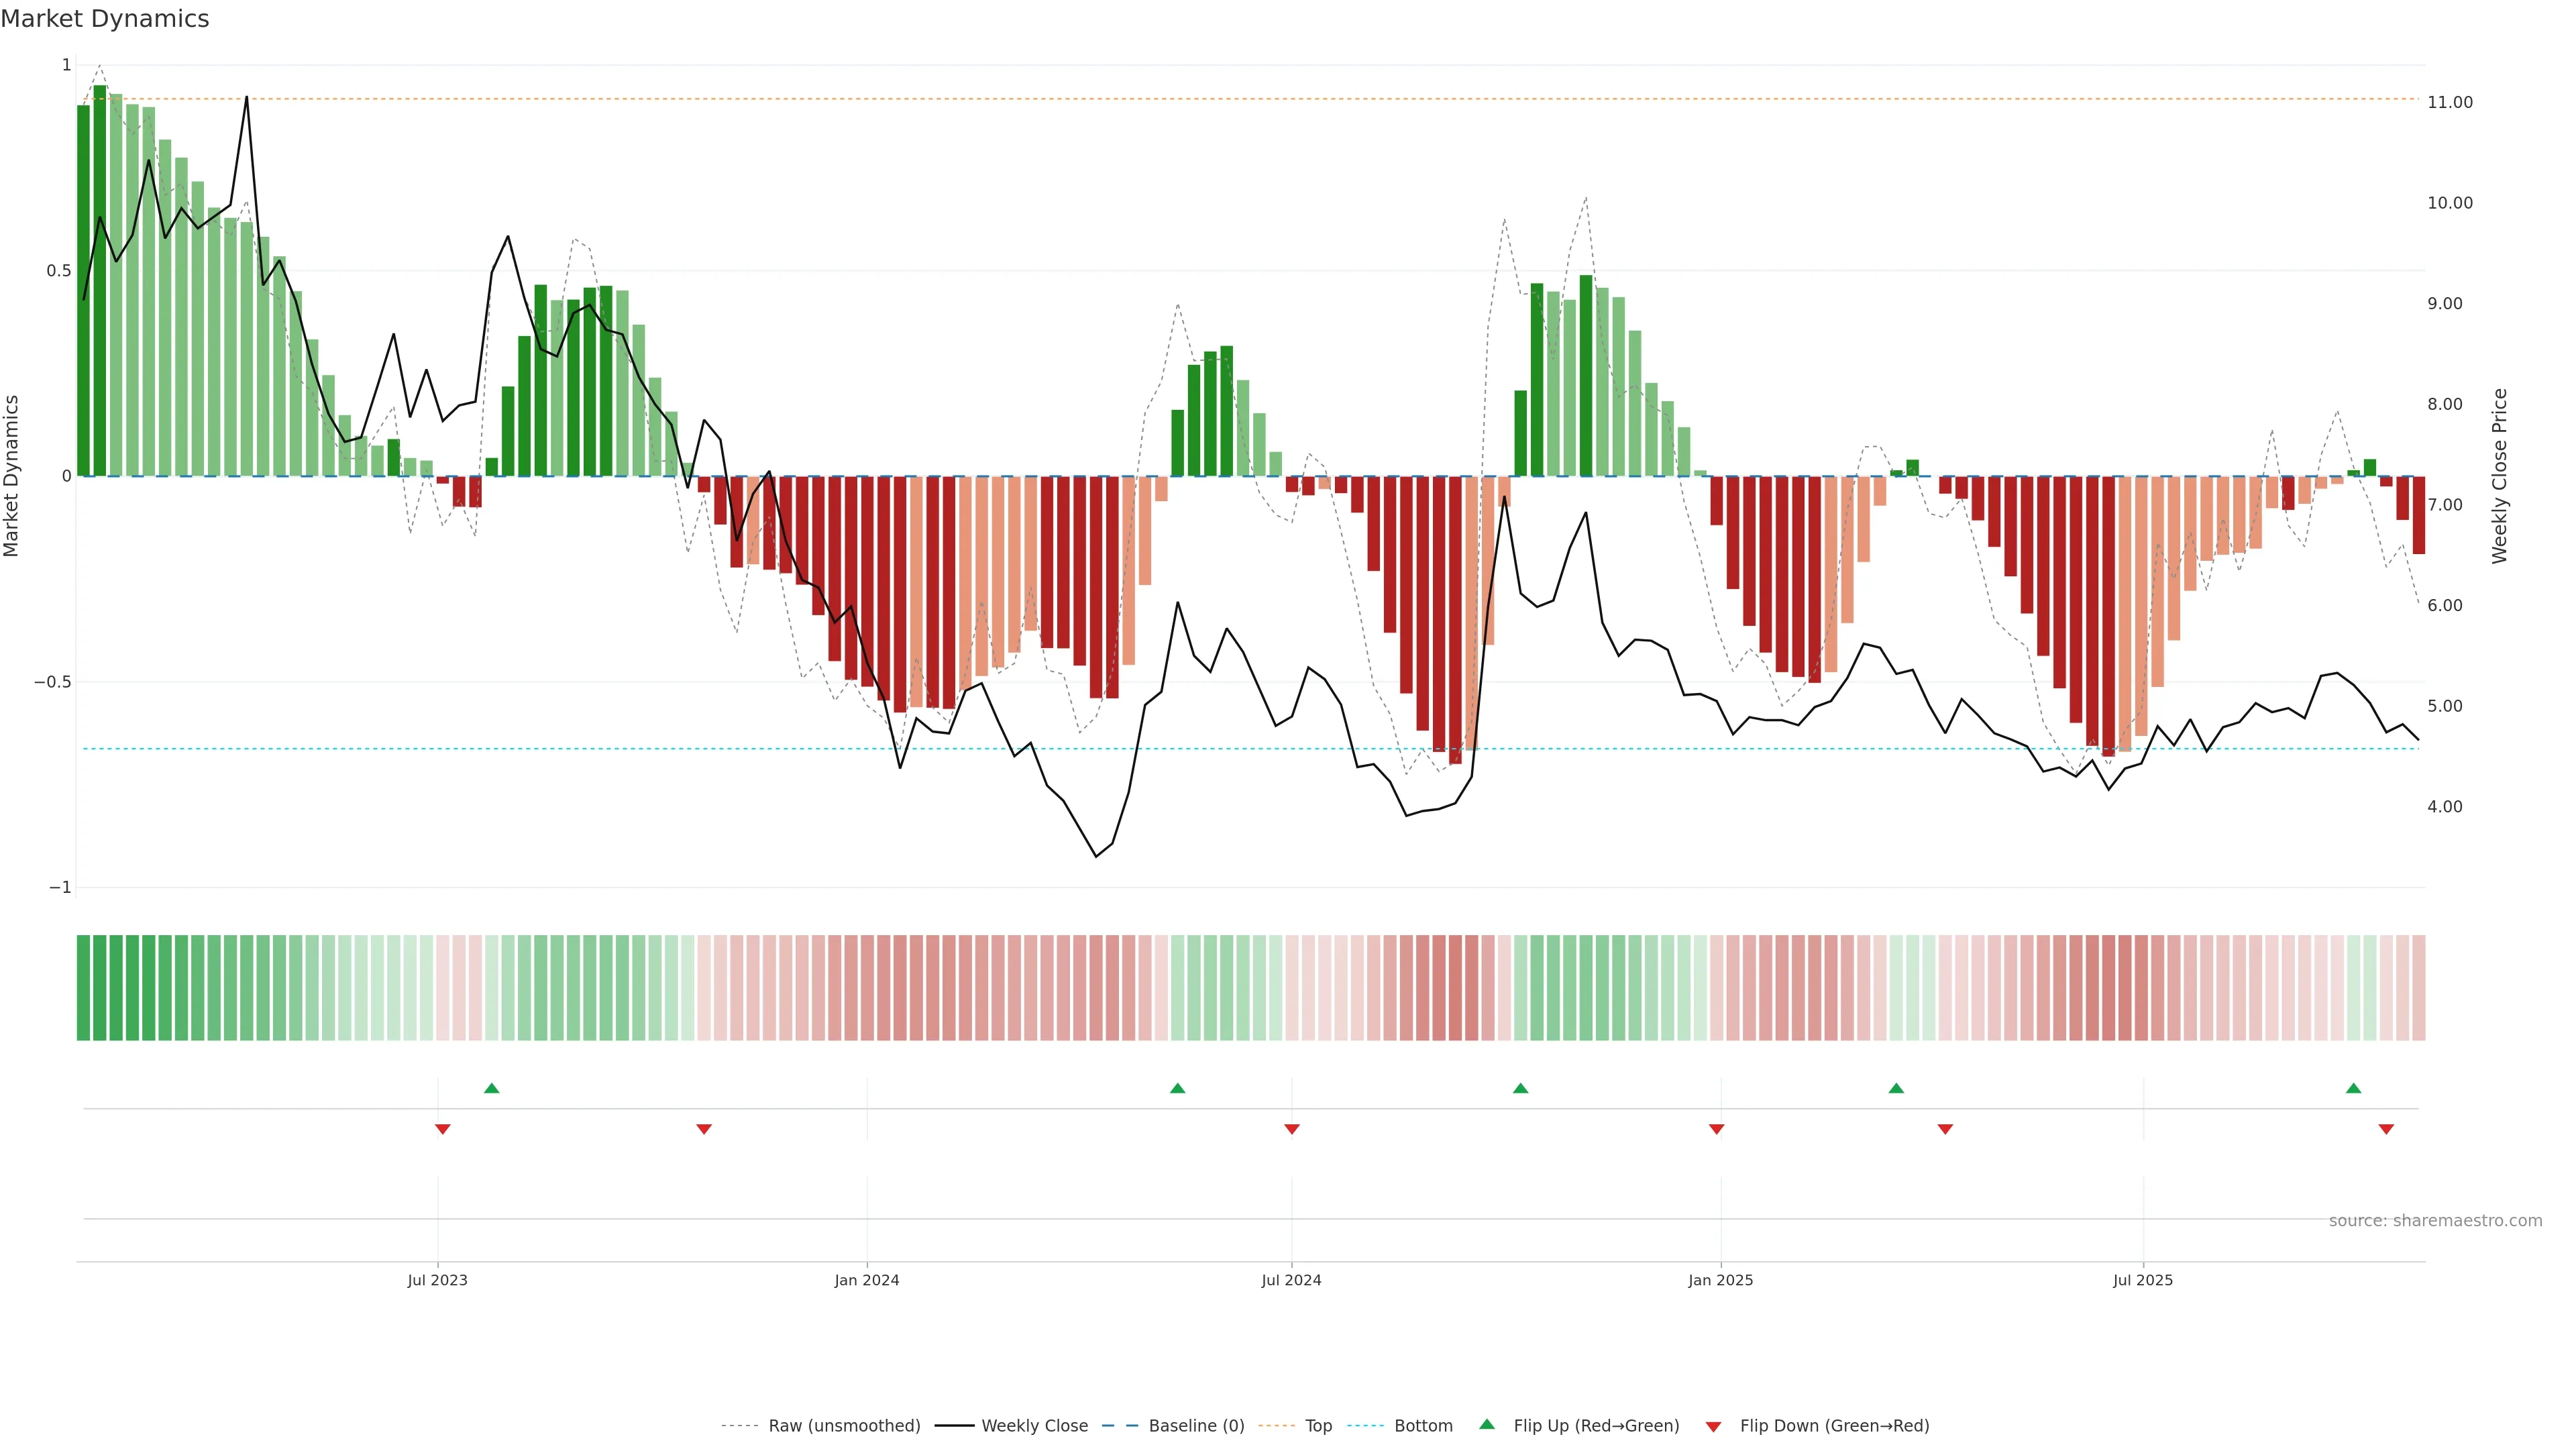Click the Flip Down legend triangle icon
This screenshot has width=2576, height=1449.
click(x=1713, y=1426)
